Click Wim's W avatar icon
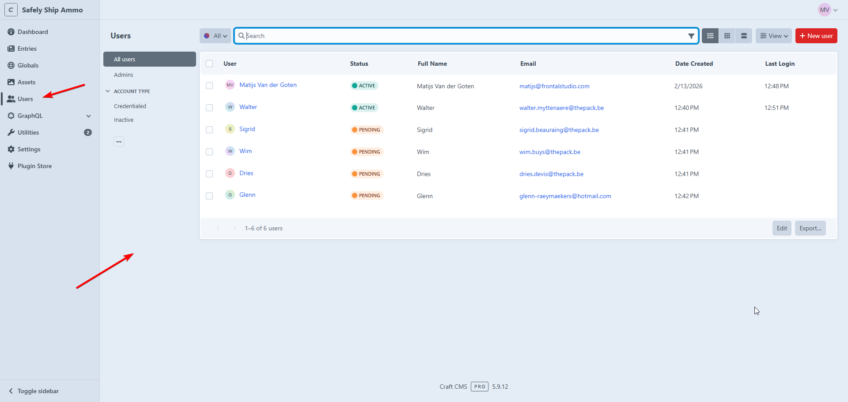 tap(230, 151)
